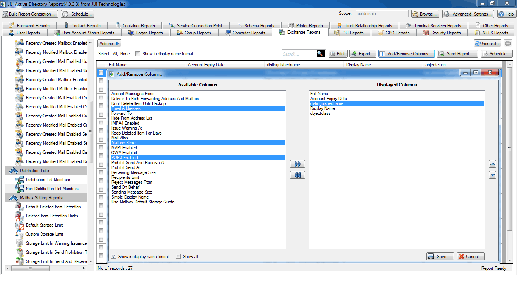517x291 pixels.
Task: Toggle toolbar Show in display name format checkbox
Action: coord(138,54)
